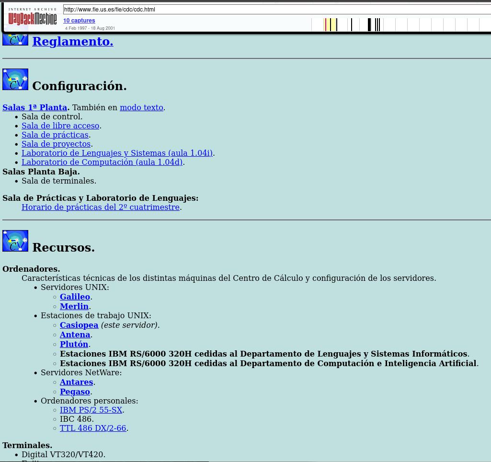Open the Casiopea workstation link
The image size is (491, 462).
tap(79, 325)
